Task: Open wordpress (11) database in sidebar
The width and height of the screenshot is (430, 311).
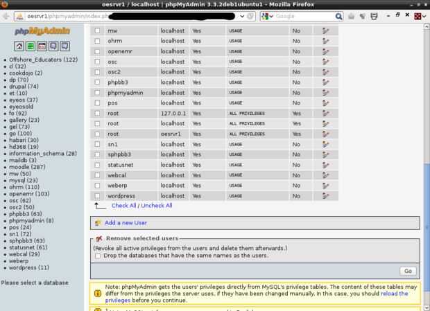Action: [x=29, y=268]
